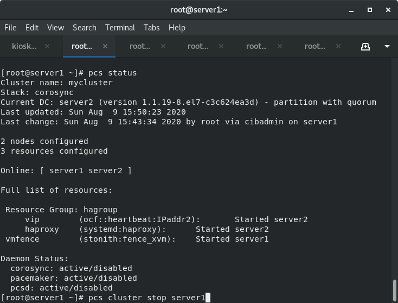Click 'Full list of resources:' text
The height and width of the screenshot is (303, 398).
pos(56,190)
